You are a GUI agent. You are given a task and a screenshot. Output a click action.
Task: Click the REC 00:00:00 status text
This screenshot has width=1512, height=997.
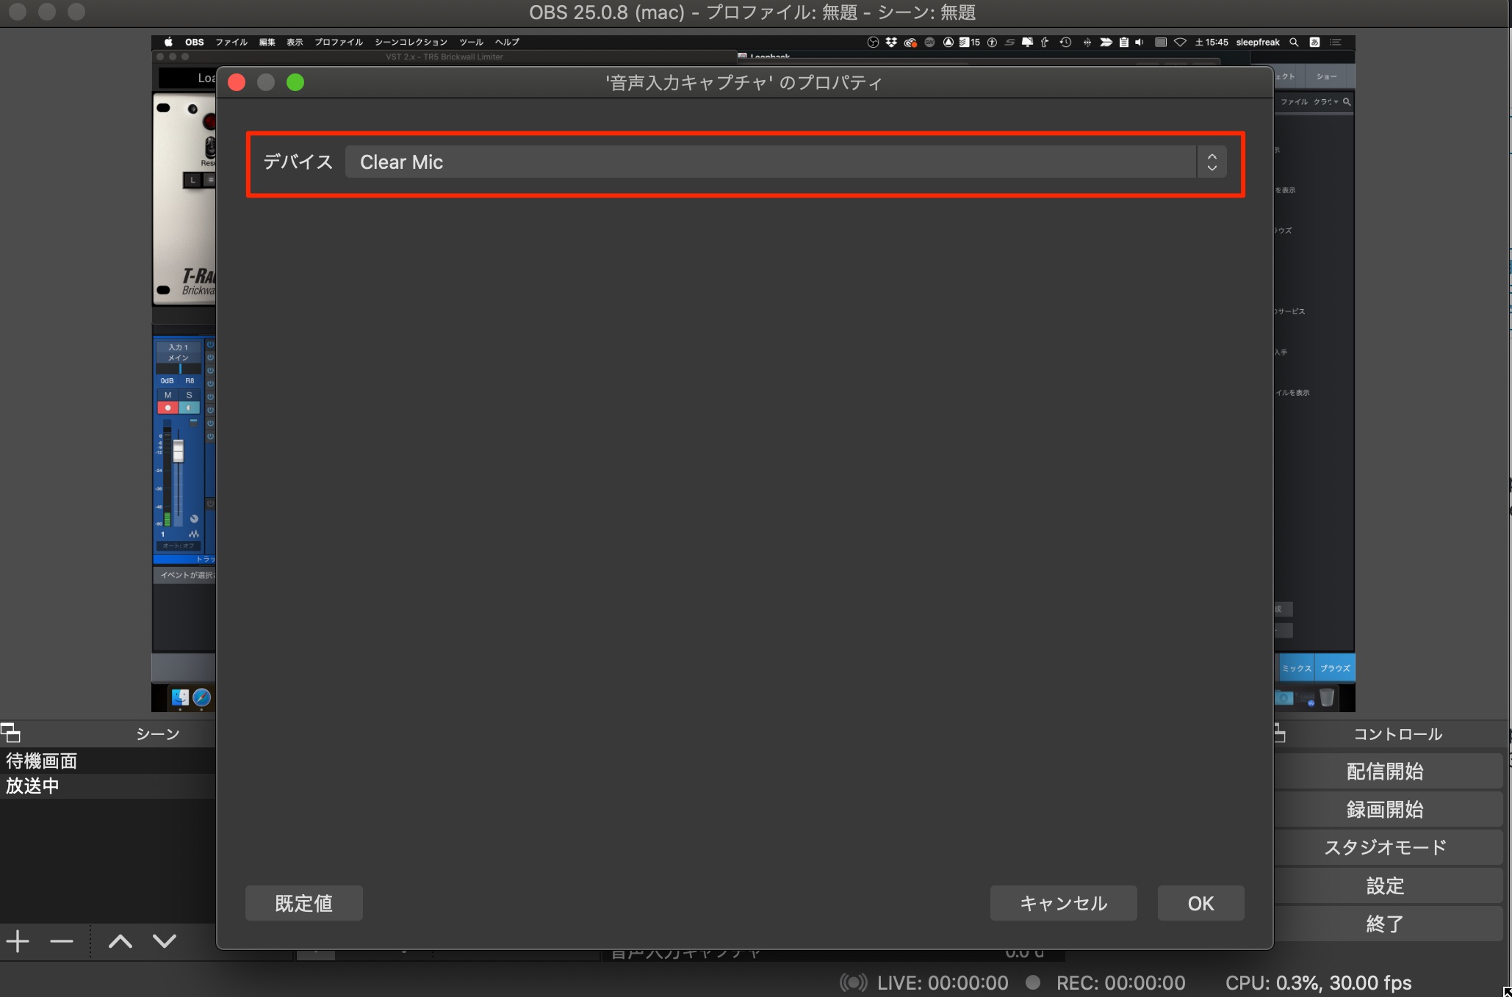(1120, 982)
